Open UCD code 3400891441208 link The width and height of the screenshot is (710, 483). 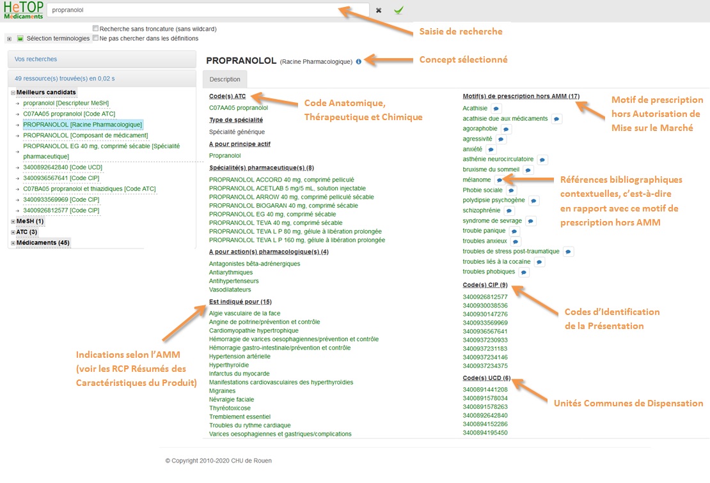[x=485, y=389]
